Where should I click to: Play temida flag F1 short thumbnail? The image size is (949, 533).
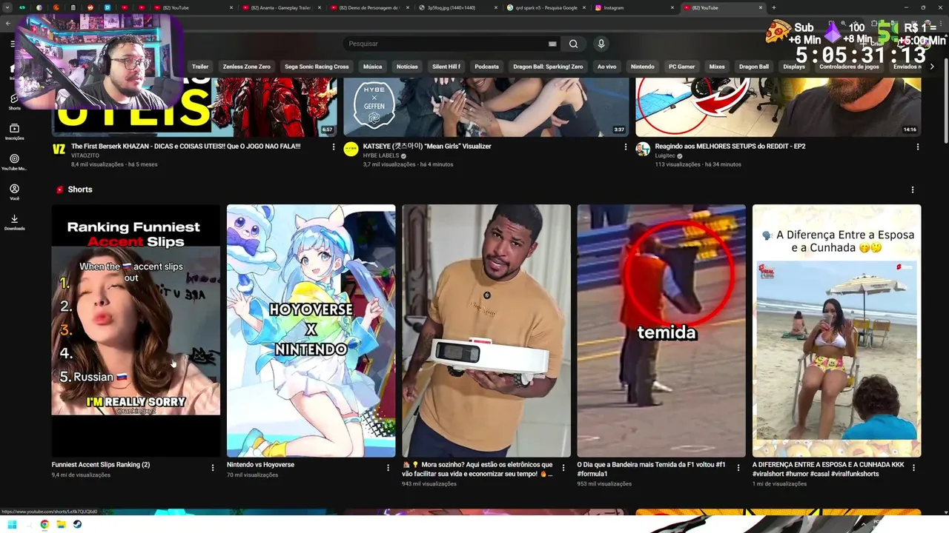[661, 330]
